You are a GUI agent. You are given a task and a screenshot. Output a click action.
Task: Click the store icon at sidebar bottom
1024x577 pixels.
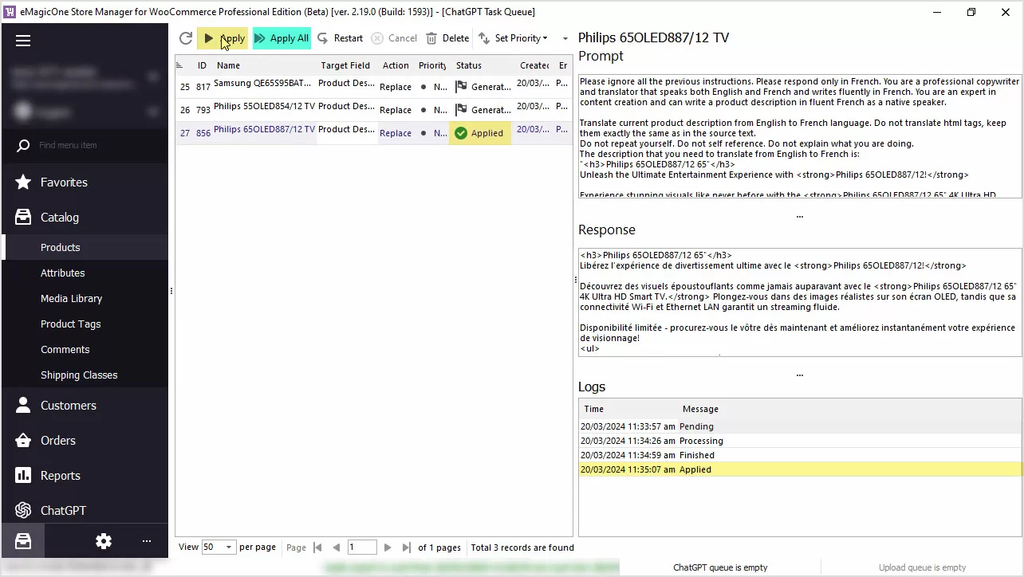point(23,541)
